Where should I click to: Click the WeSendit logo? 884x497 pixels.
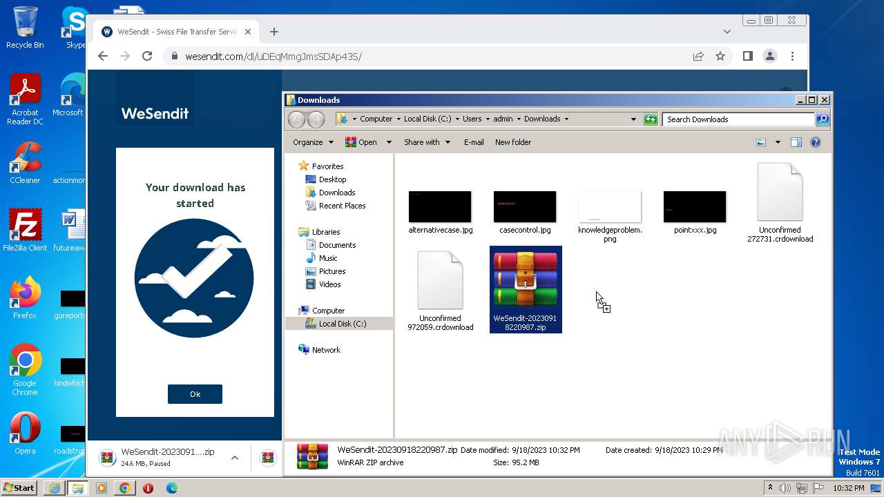[x=155, y=113]
